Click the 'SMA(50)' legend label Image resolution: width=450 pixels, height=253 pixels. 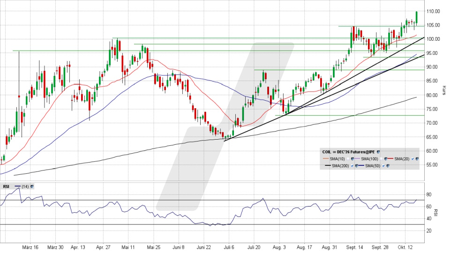click(373, 165)
